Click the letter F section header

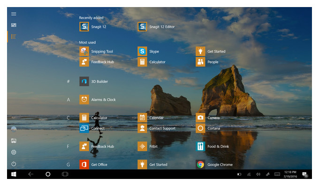pyautogui.click(x=68, y=147)
